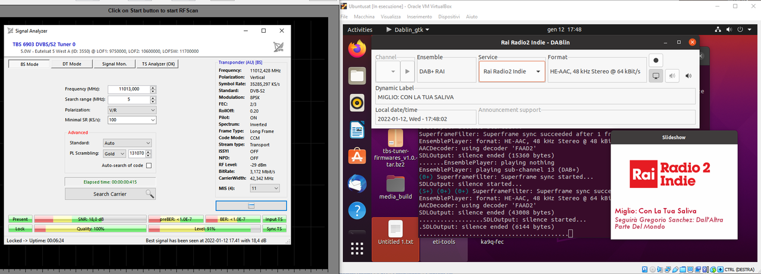Open the MIS (4) dropdown
Viewport: 761px width, 274px height.
pos(265,188)
